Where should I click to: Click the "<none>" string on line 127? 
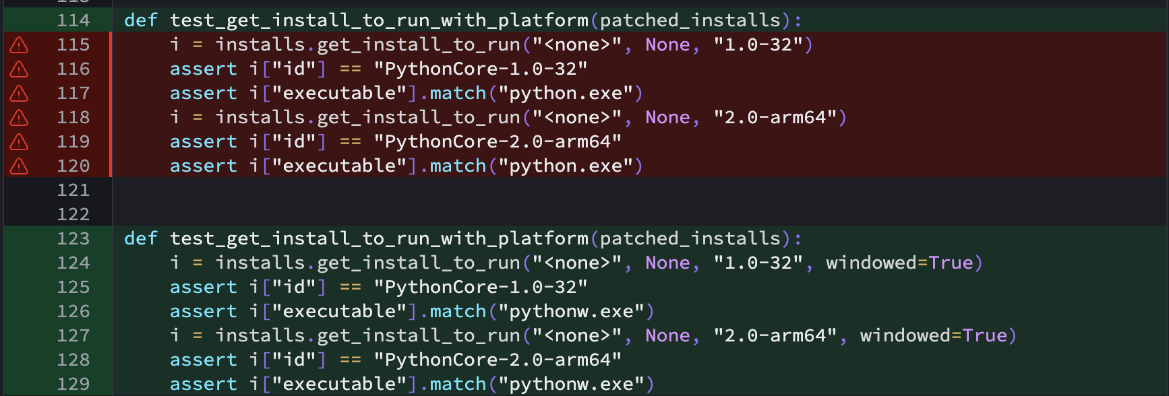(x=577, y=336)
